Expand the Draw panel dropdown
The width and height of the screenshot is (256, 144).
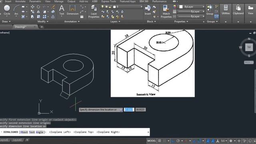pyautogui.click(x=6, y=22)
